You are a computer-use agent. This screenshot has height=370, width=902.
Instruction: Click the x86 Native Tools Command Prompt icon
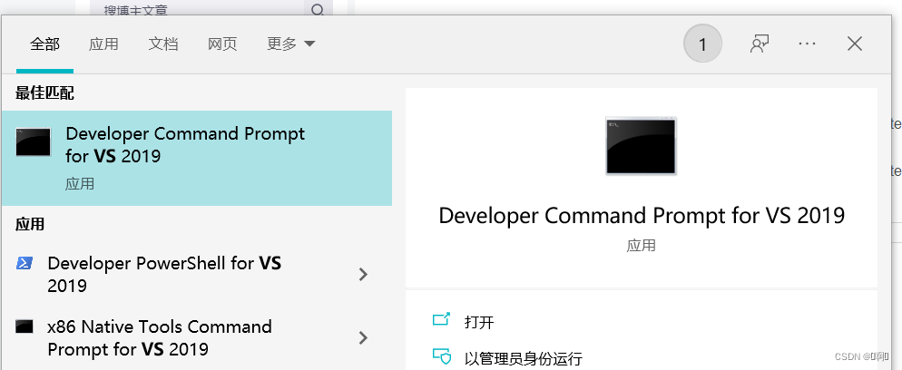coord(25,326)
